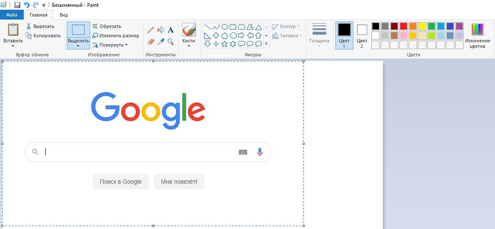
Task: Click the Magnifier zoom tool
Action: coord(171,42)
